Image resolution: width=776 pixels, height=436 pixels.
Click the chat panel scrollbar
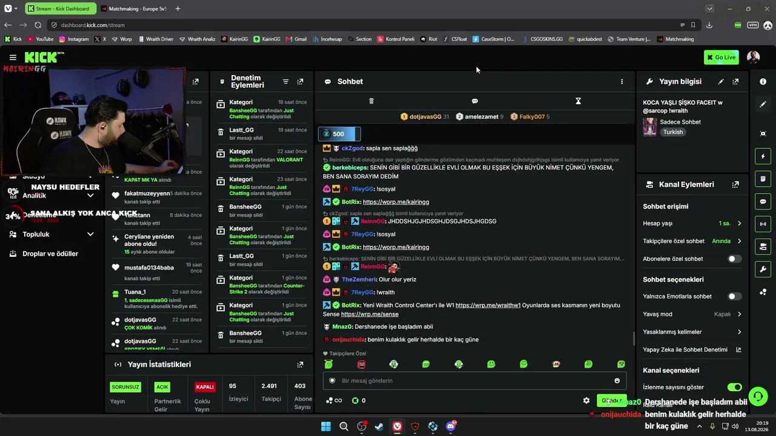(634, 339)
